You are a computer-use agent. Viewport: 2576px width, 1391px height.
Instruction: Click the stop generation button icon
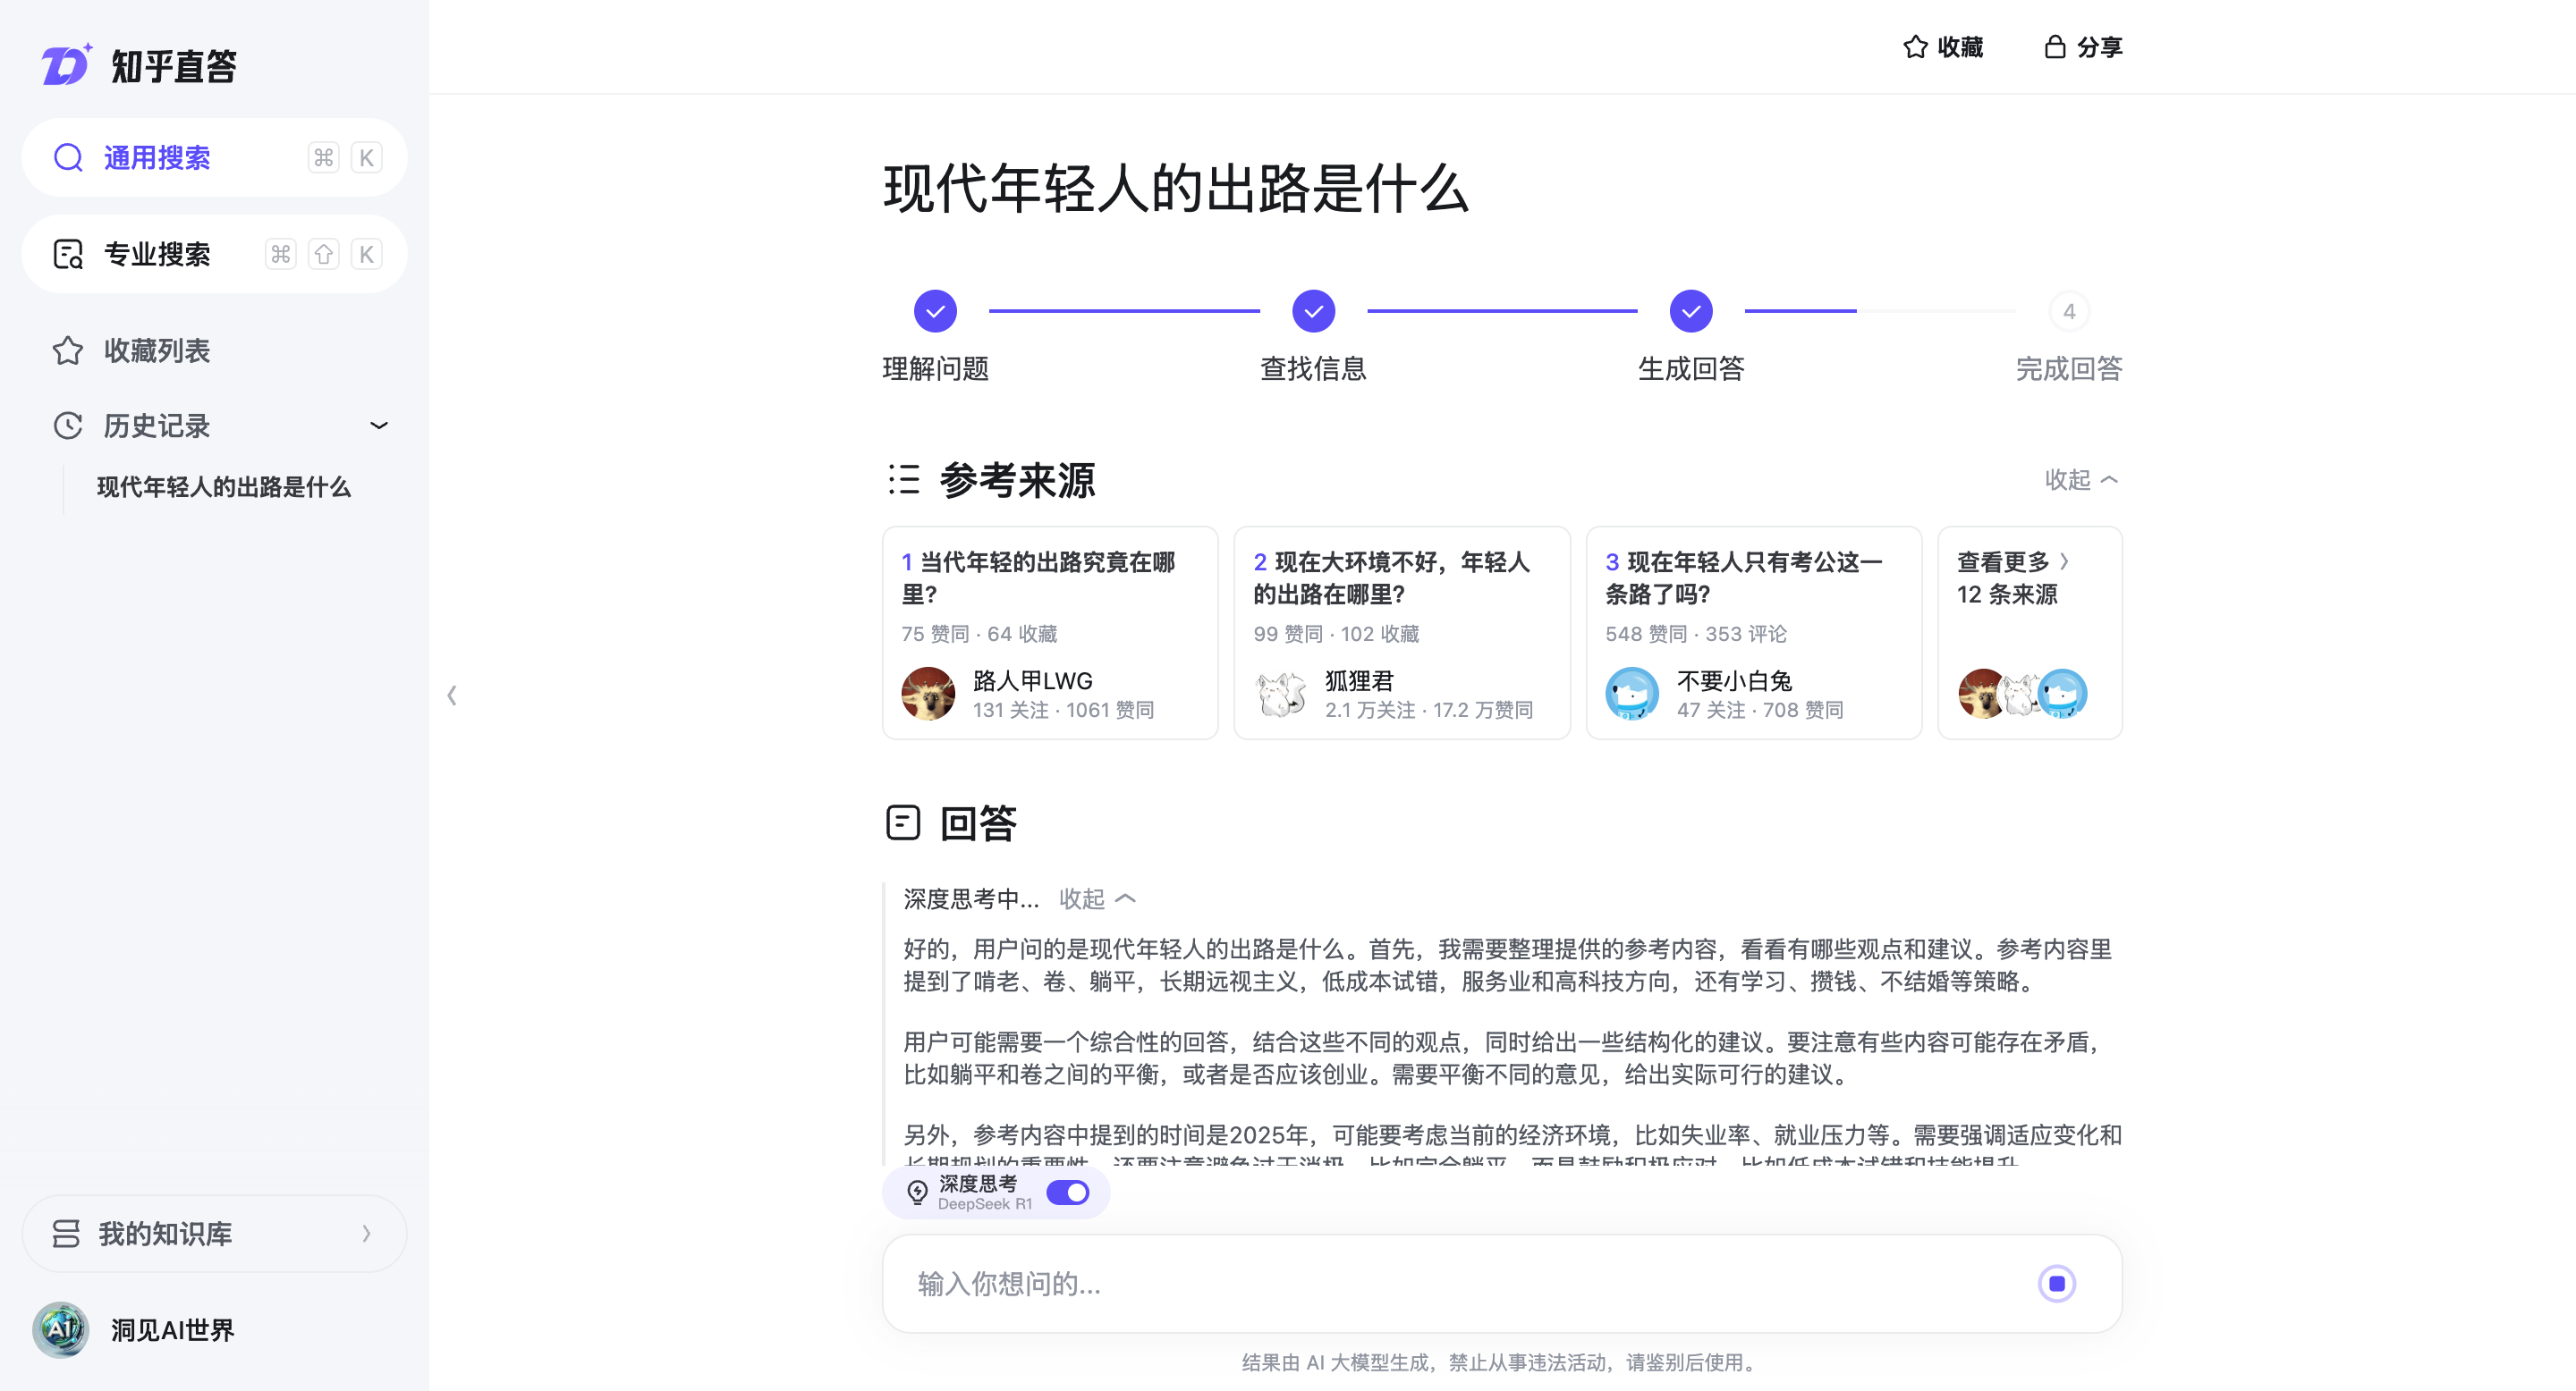2056,1283
